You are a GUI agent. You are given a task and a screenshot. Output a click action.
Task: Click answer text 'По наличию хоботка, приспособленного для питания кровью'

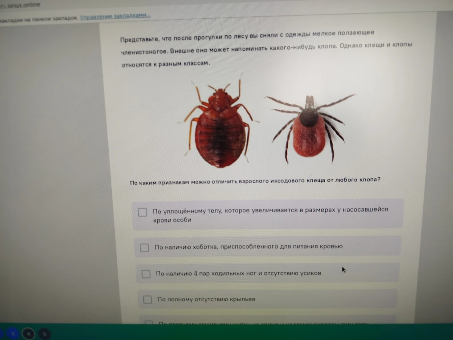tap(249, 246)
